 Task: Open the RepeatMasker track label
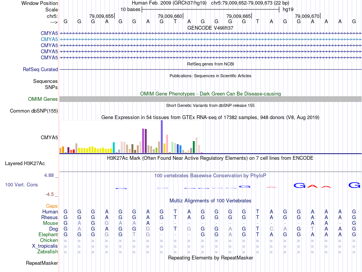pos(42,263)
